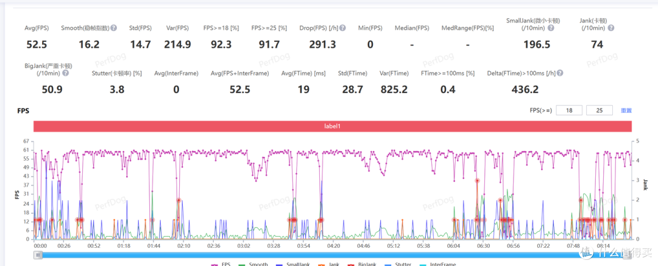Toggle InterFrame series in chart legend
Viewport: 658px width, 266px height.
click(436, 264)
